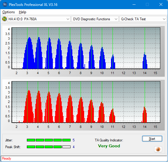Minimize the PlexTools window

coord(134,4)
